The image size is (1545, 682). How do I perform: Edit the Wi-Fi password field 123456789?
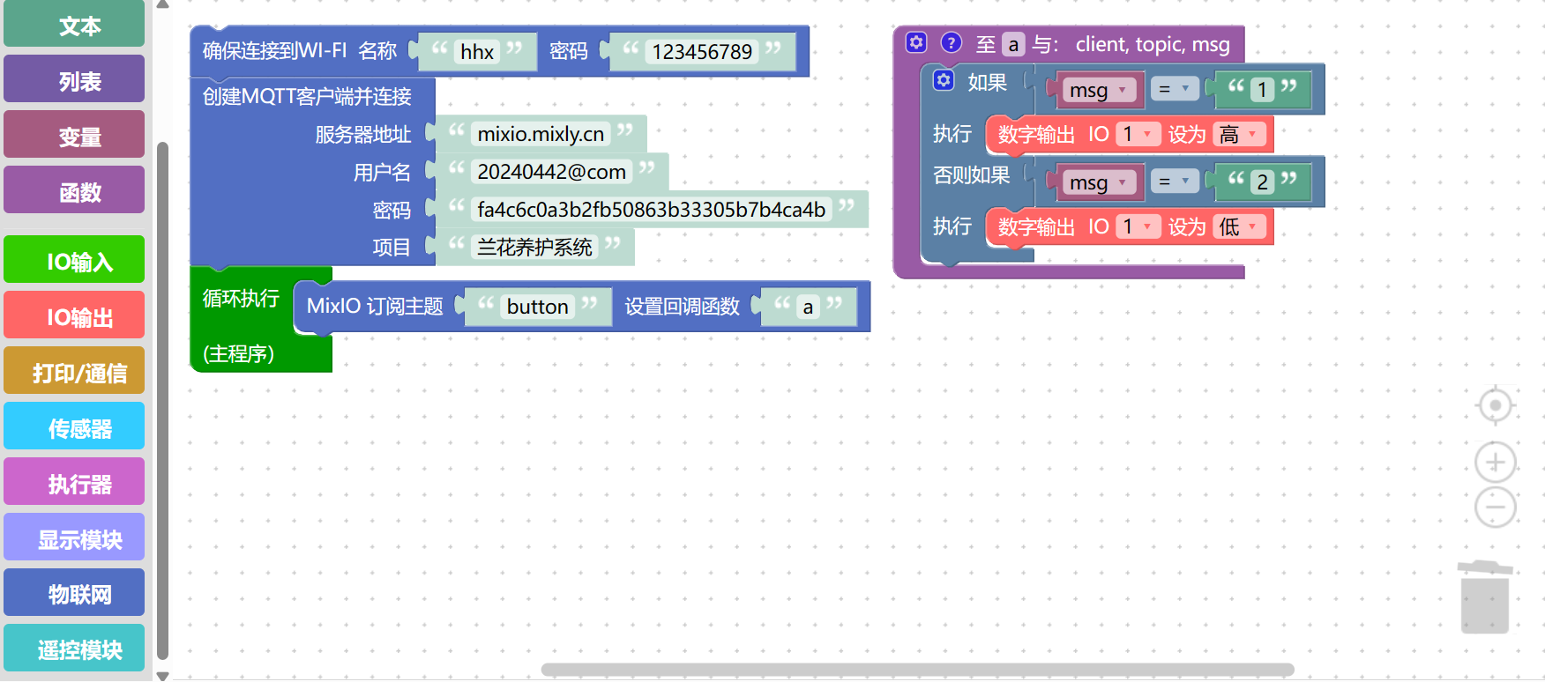tap(702, 52)
